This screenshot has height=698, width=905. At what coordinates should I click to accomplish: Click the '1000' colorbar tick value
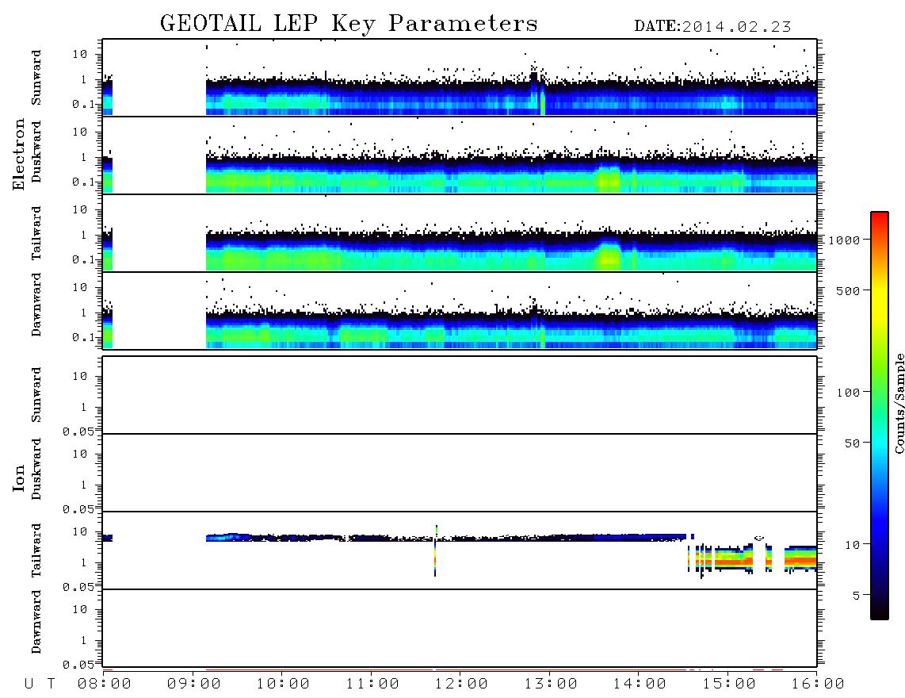[844, 240]
